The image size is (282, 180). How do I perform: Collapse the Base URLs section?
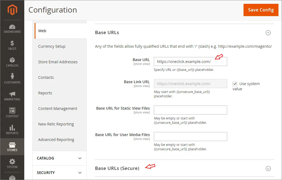point(268,33)
